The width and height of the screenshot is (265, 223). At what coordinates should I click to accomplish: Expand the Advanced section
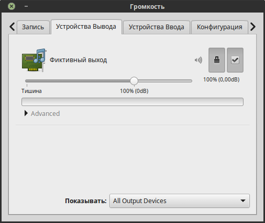42,113
